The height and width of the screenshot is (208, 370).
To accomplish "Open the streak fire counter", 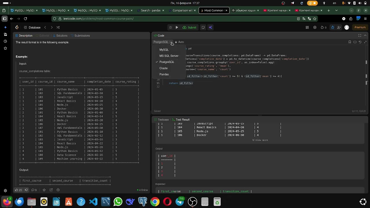I will 323,27.
